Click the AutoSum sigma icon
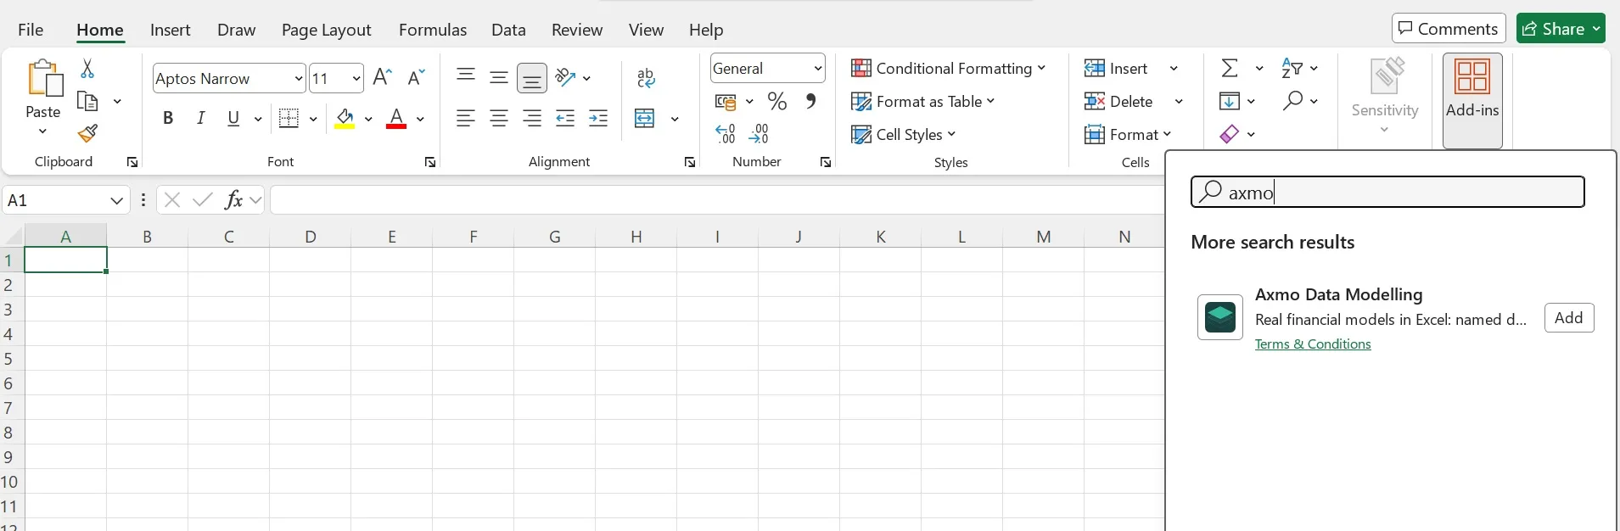 tap(1230, 68)
